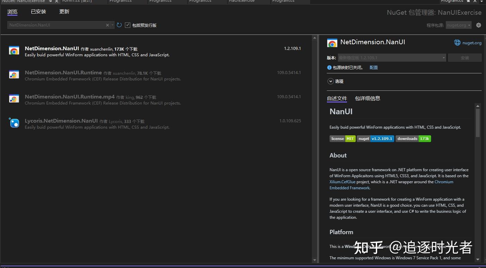Show the 更新 tab
This screenshot has height=268, width=486.
(64, 12)
